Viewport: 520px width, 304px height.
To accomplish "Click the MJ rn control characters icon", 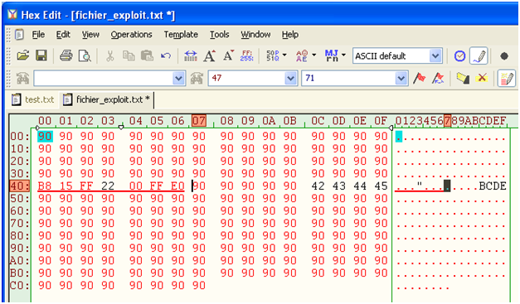I will click(332, 55).
